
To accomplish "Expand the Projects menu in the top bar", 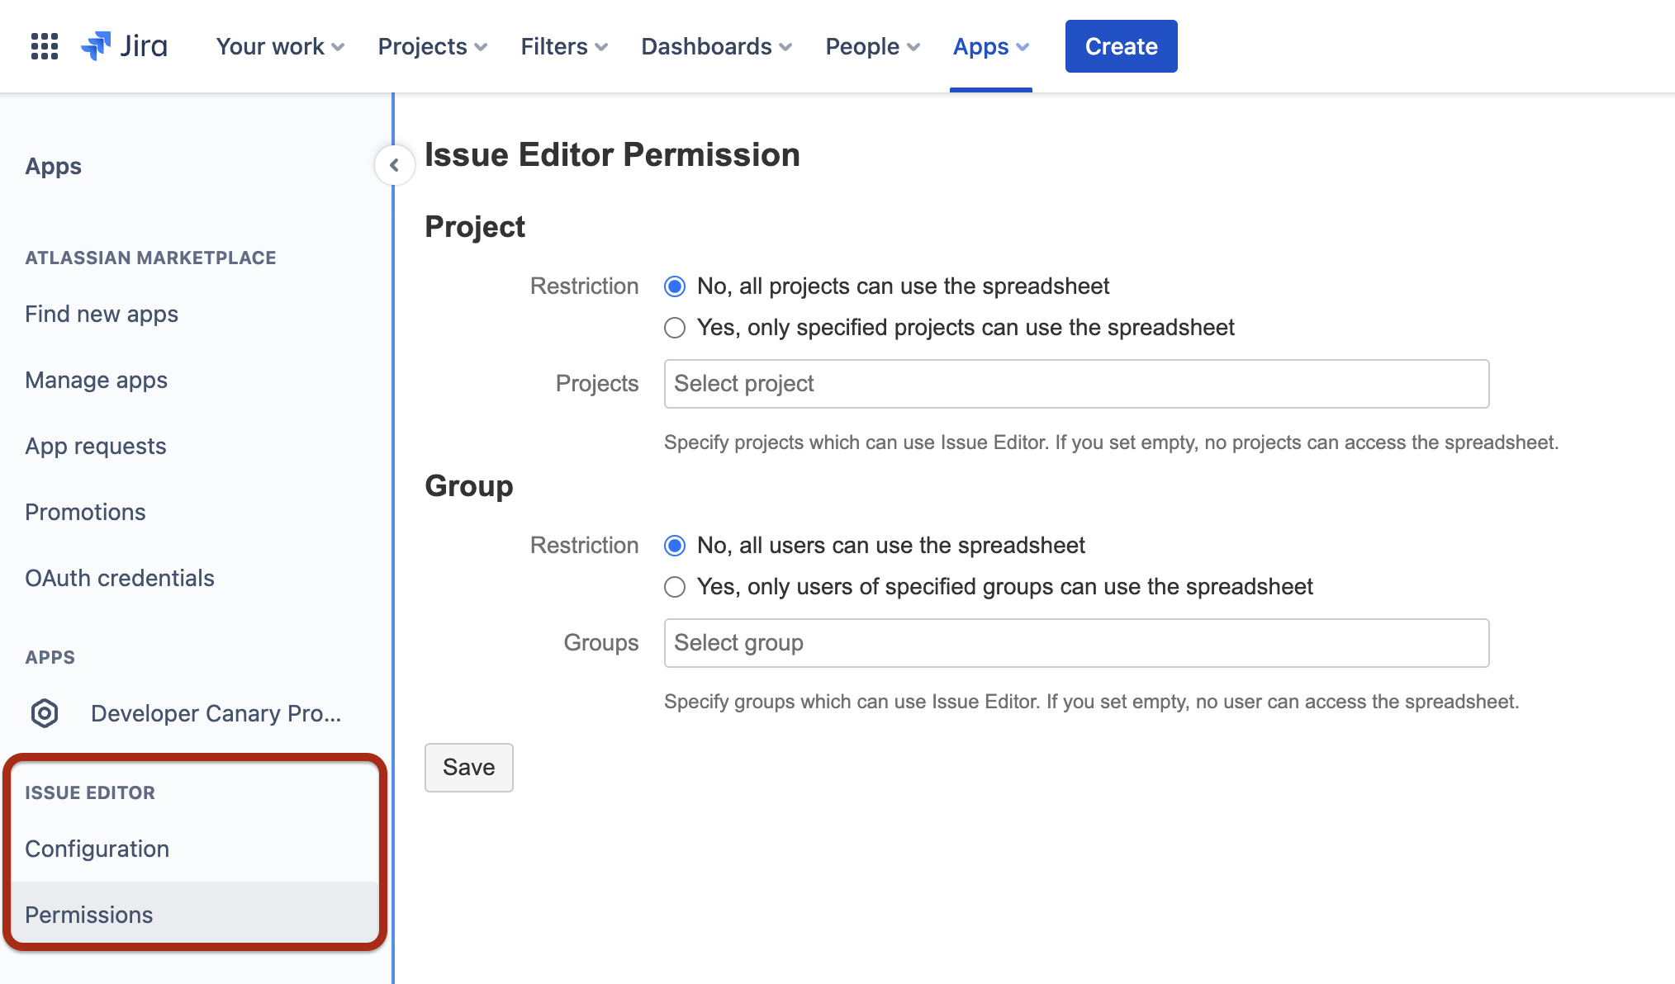I will tap(432, 46).
